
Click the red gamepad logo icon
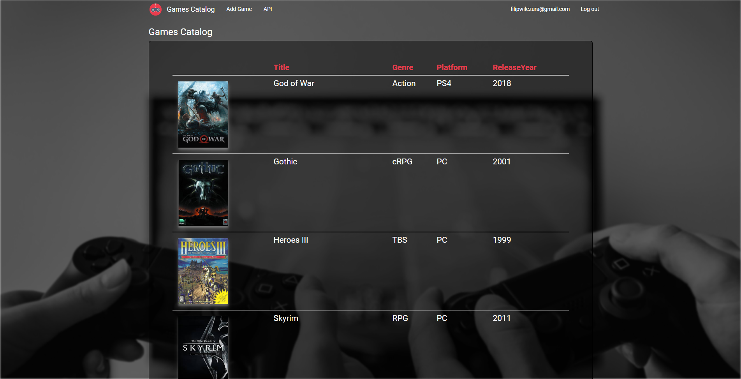pos(155,9)
